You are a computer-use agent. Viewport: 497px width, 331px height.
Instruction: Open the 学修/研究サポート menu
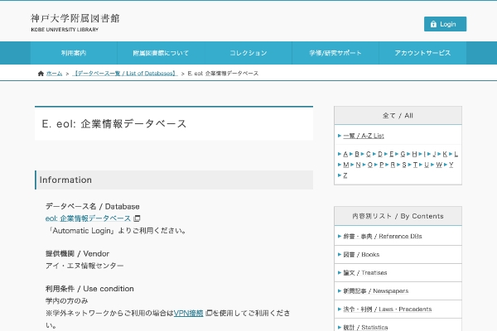335,53
